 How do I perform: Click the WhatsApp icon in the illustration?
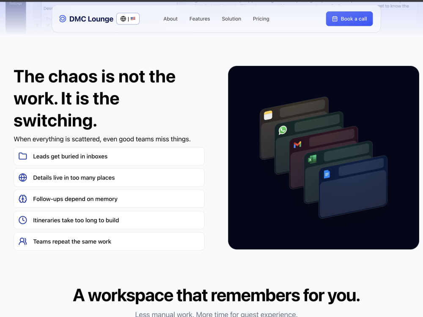click(283, 130)
